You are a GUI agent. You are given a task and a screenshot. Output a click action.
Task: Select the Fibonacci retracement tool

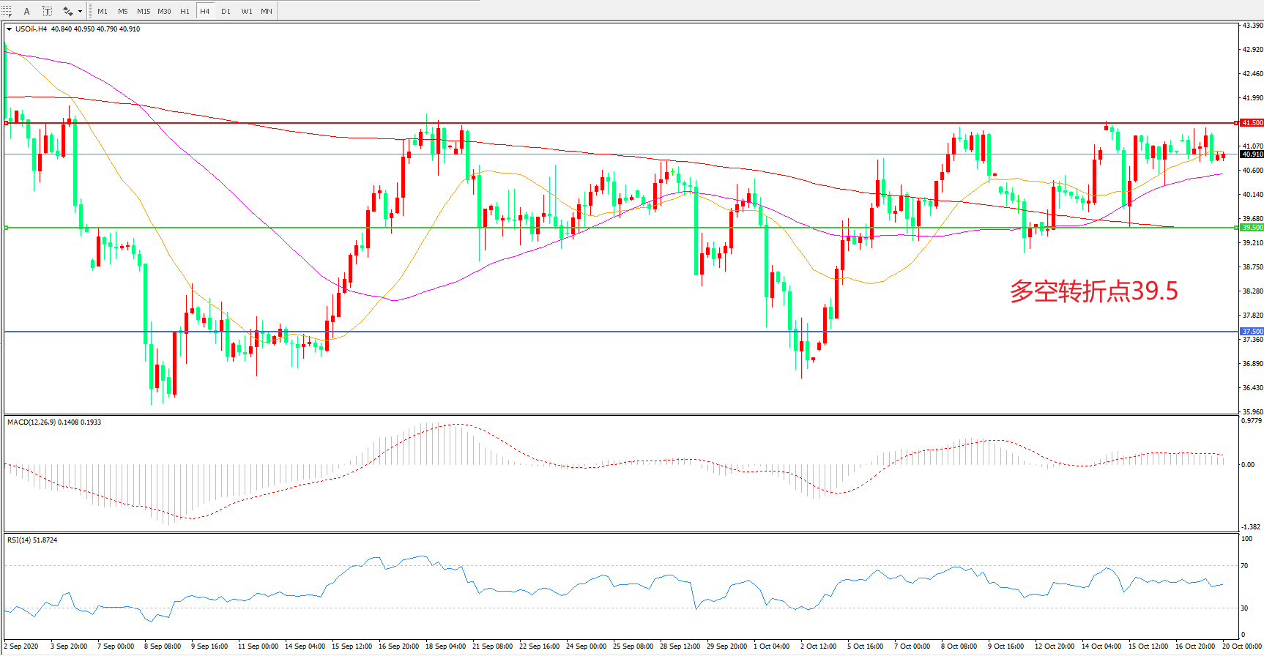[x=7, y=11]
